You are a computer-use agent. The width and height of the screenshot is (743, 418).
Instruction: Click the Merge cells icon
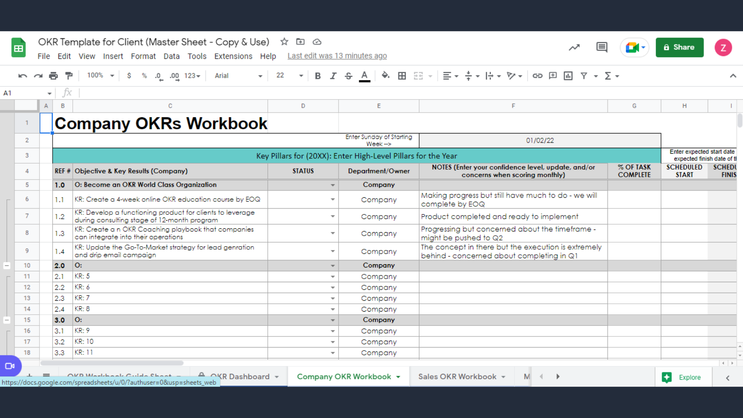418,76
